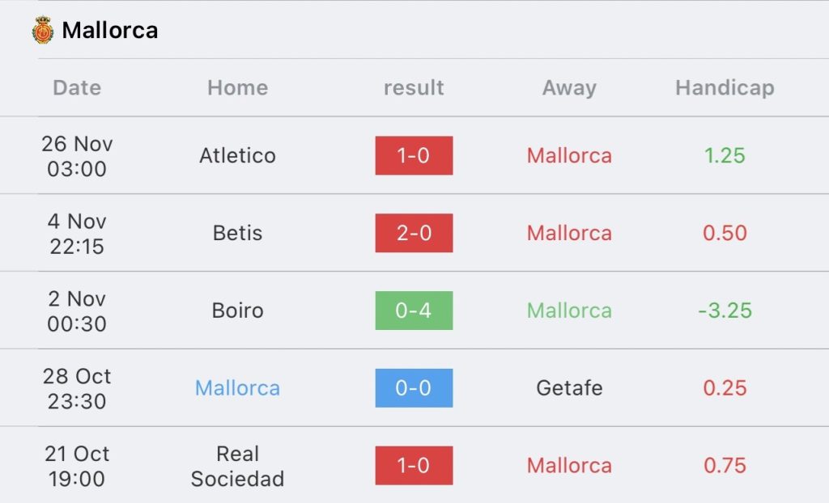Image resolution: width=829 pixels, height=503 pixels.
Task: Click the Mallorca club crest icon
Action: tap(42, 30)
